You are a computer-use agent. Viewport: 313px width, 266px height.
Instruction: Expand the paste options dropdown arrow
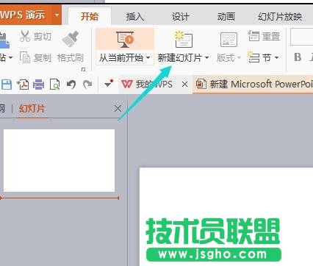pyautogui.click(x=10, y=58)
